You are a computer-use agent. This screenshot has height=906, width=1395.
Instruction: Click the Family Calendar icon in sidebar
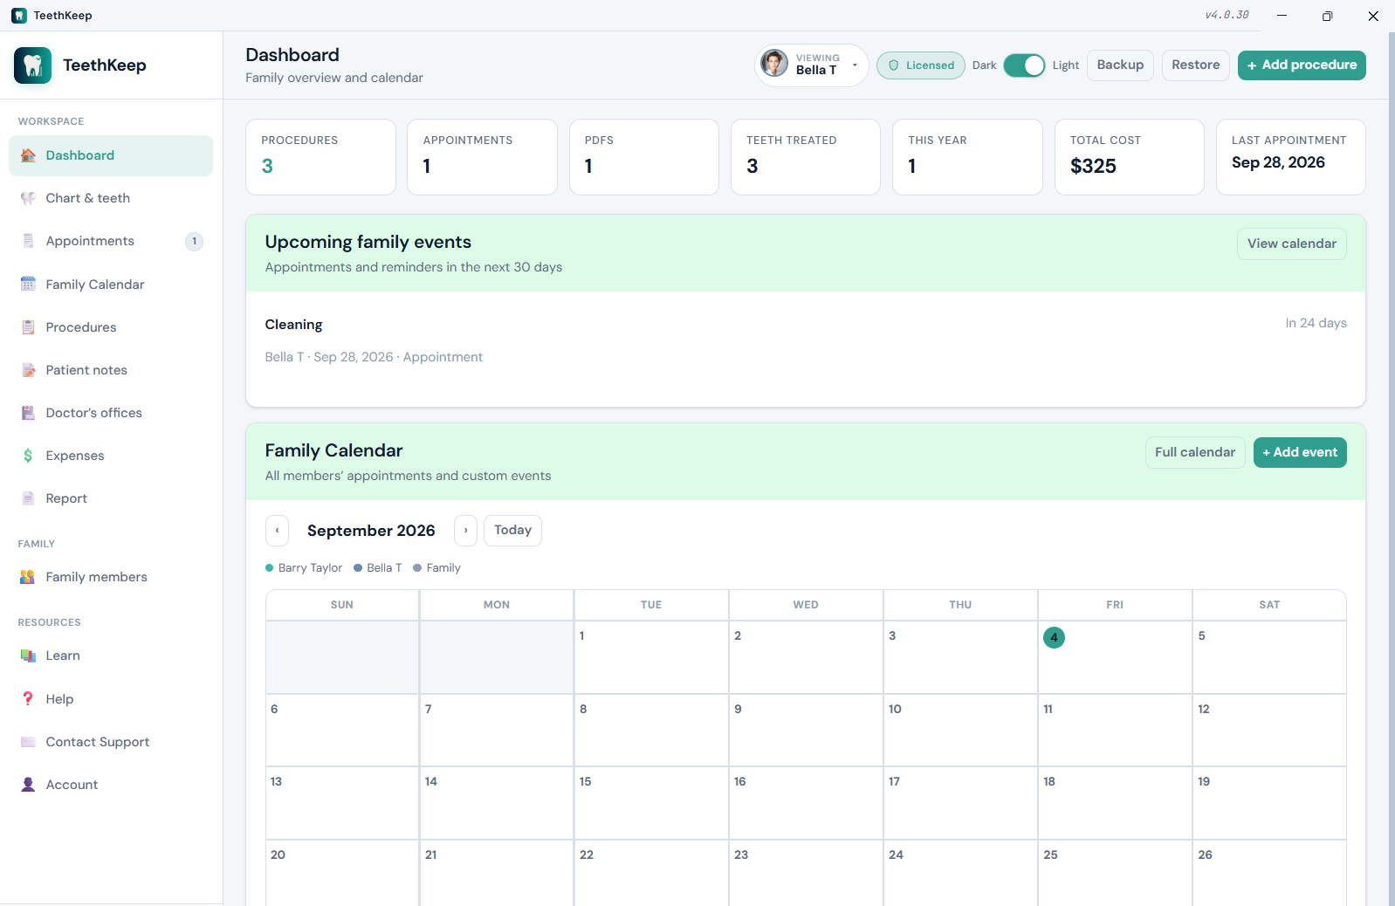(28, 285)
